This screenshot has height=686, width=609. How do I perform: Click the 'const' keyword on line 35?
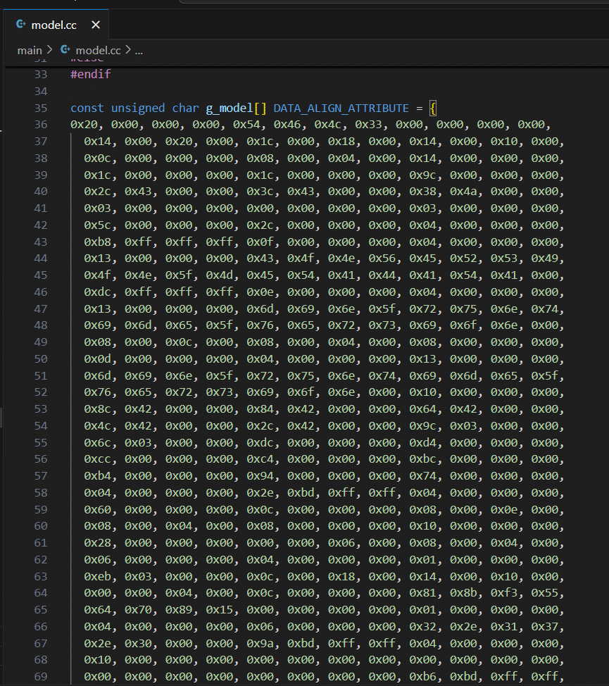[x=87, y=108]
